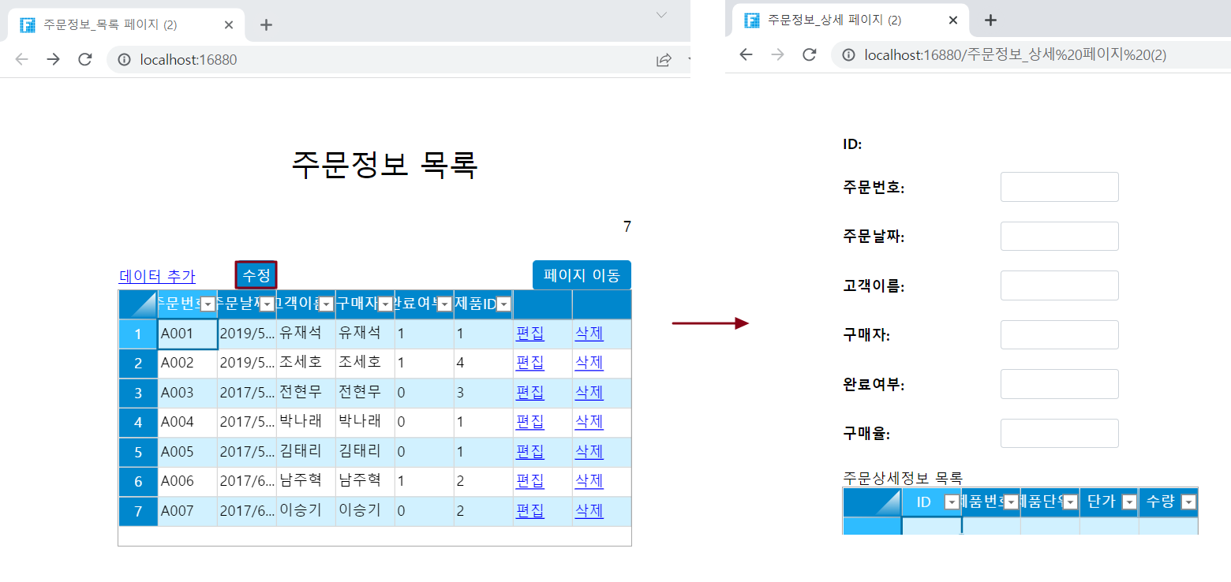Click the 수정 button
This screenshot has height=582, width=1231.
pos(256,275)
